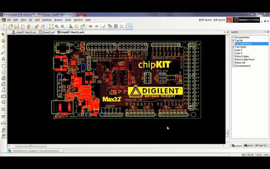Open Design Technology gears icon
Viewport: 270px width, 169px height.
click(x=37, y=27)
